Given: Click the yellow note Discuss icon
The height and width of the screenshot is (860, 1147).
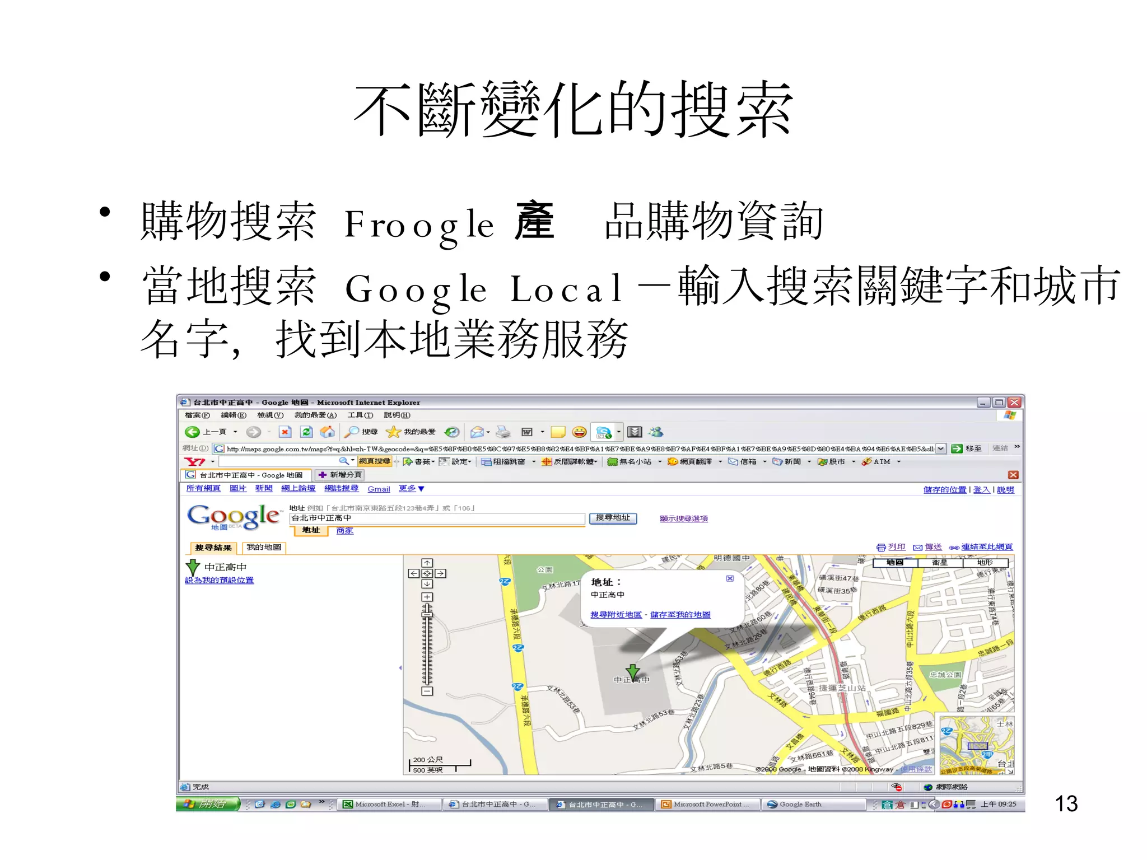Looking at the screenshot, I should [x=558, y=432].
